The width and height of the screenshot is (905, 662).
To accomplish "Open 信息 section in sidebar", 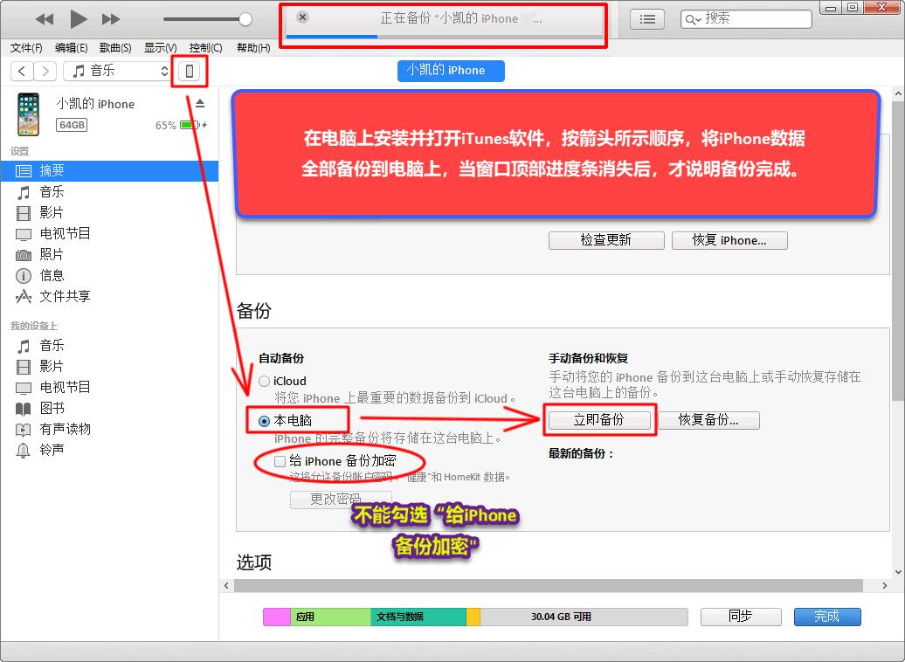I will pyautogui.click(x=51, y=275).
